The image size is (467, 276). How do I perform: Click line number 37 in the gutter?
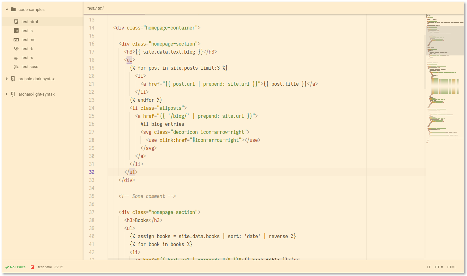[92, 212]
